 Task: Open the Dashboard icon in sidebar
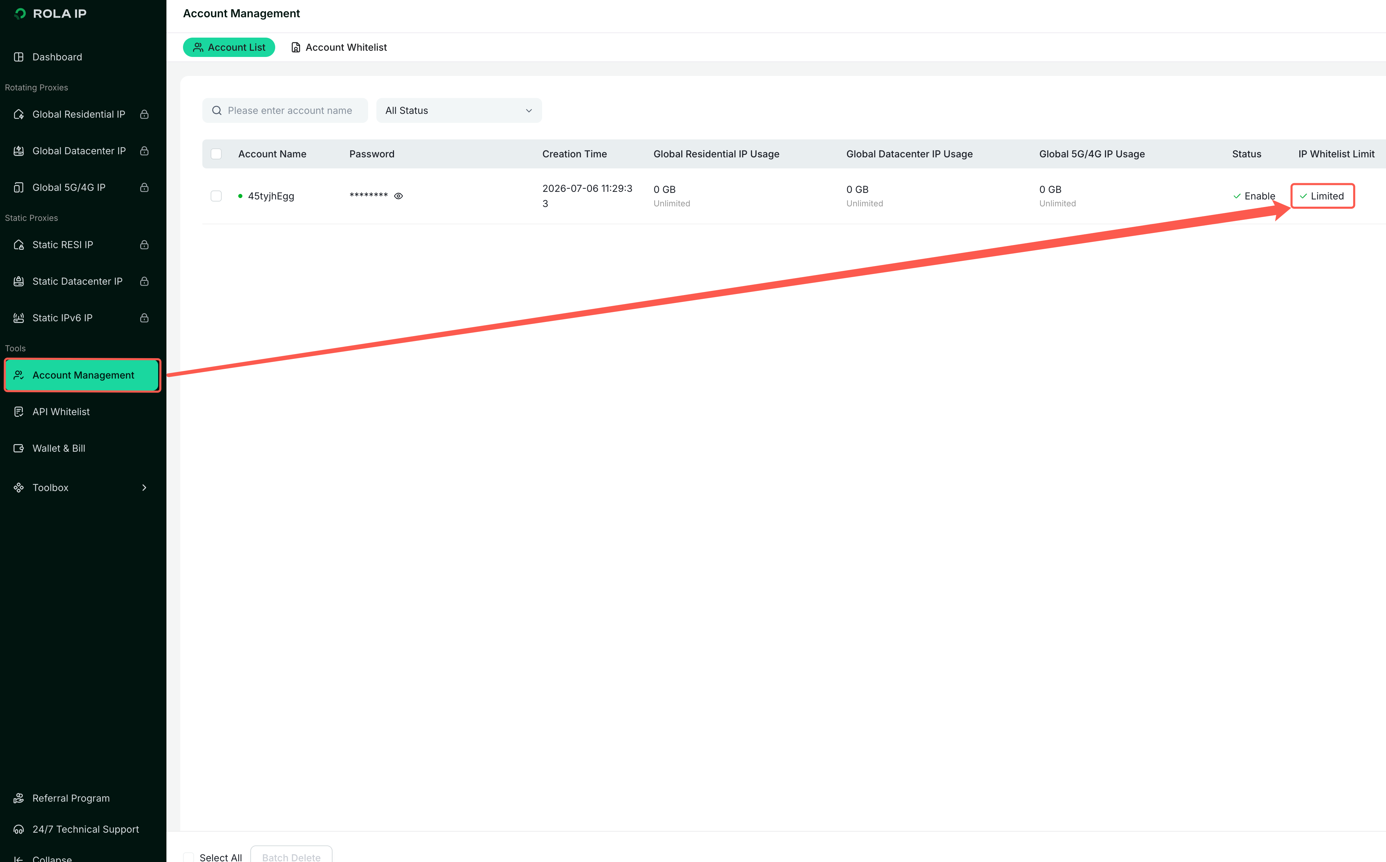pyautogui.click(x=19, y=57)
